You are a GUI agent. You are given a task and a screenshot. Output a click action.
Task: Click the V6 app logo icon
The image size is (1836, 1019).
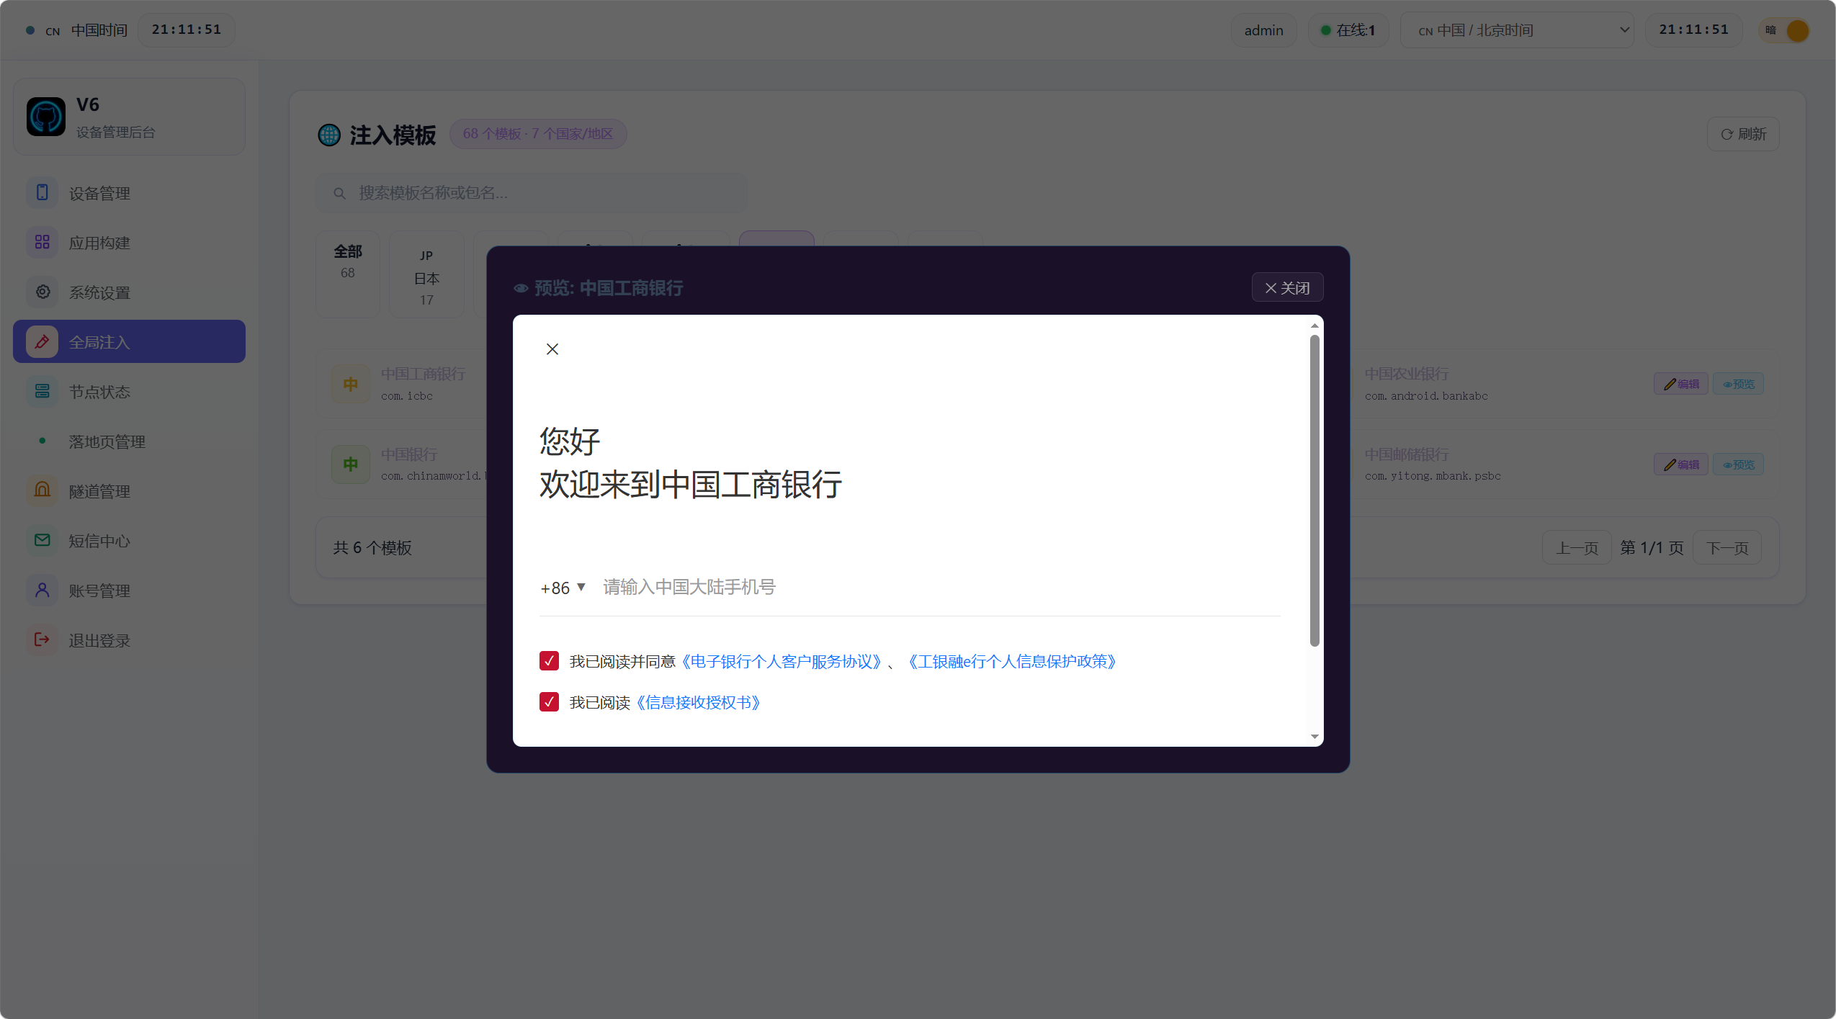(46, 117)
